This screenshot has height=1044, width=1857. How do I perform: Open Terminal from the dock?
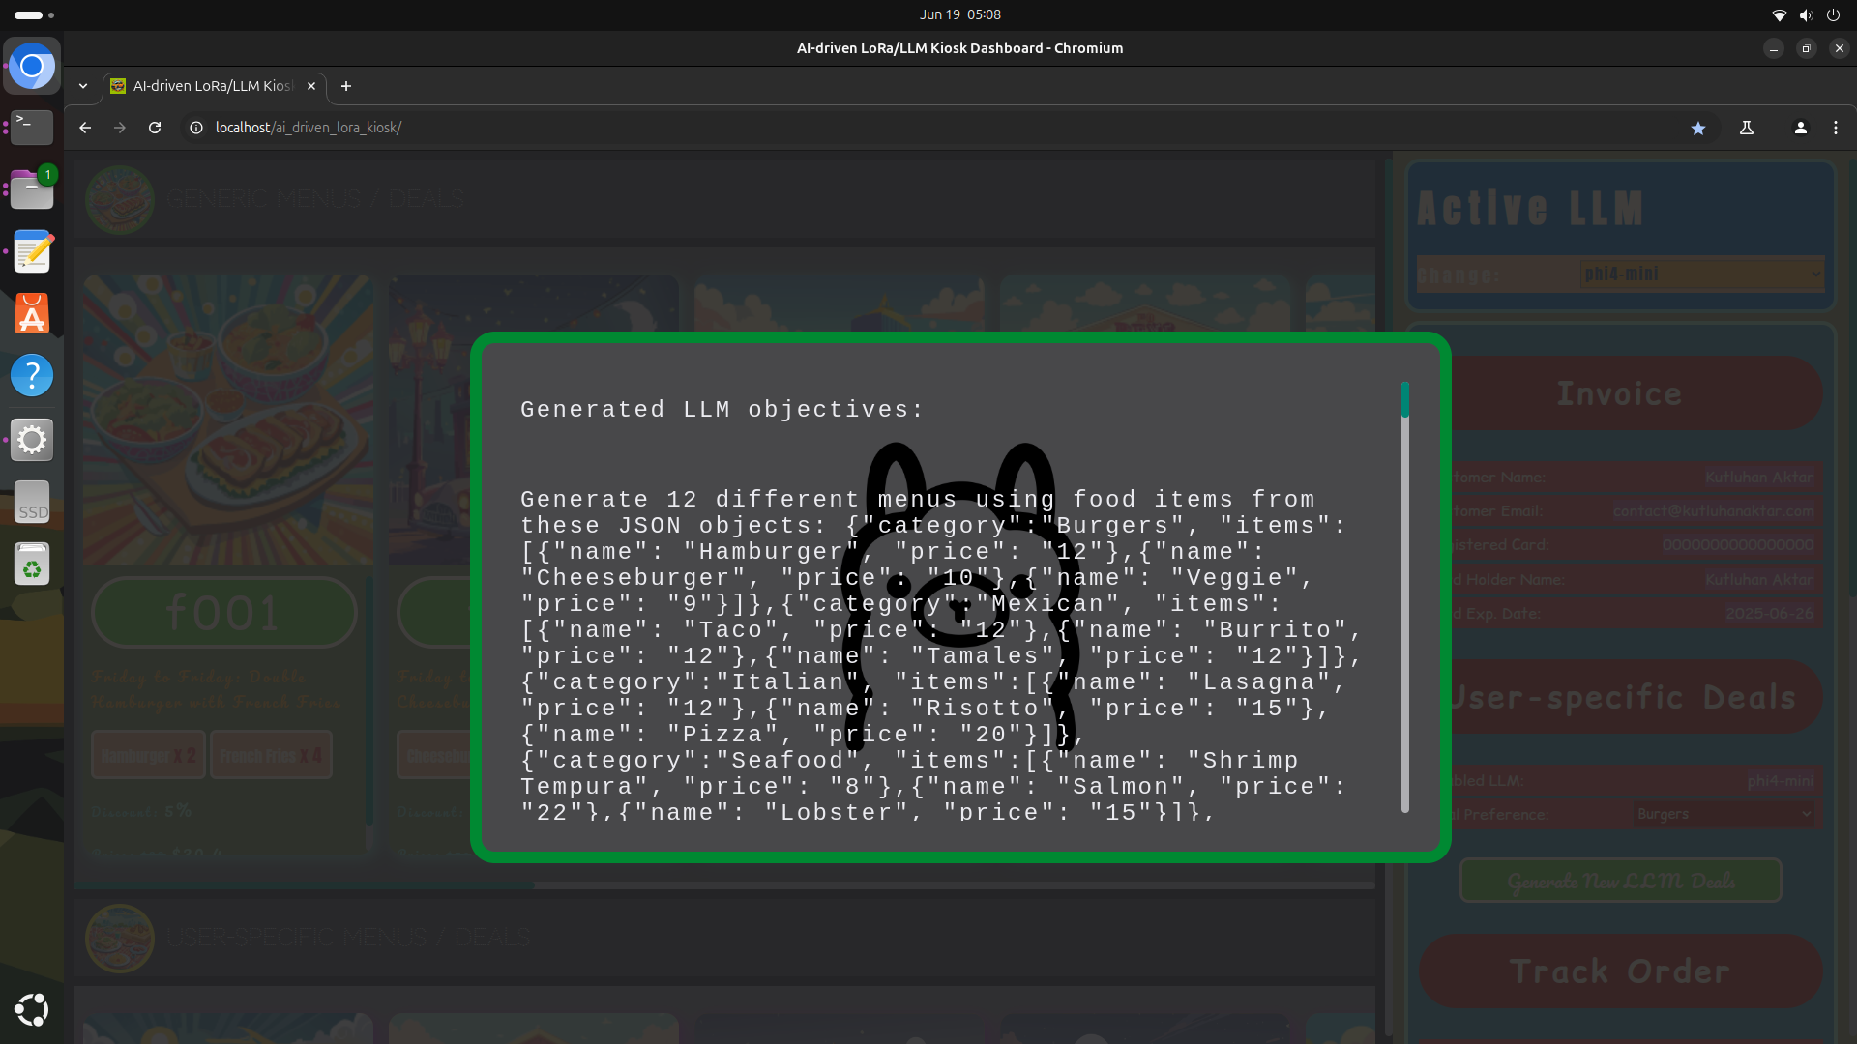(32, 127)
